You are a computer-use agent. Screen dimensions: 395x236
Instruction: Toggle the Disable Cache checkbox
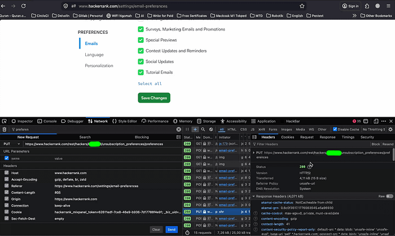click(x=335, y=129)
